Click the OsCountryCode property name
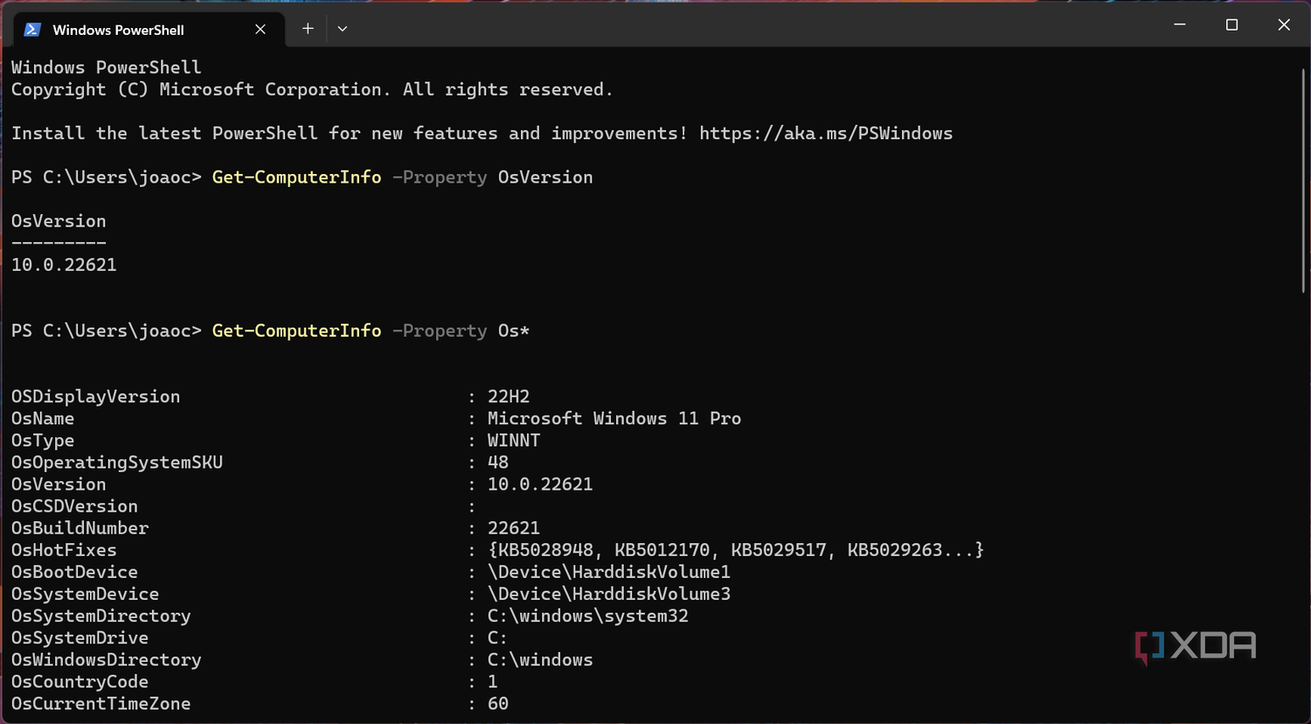 [x=80, y=681]
